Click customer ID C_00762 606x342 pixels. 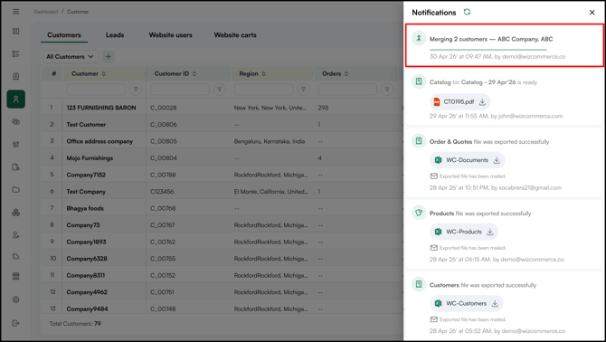tap(163, 242)
